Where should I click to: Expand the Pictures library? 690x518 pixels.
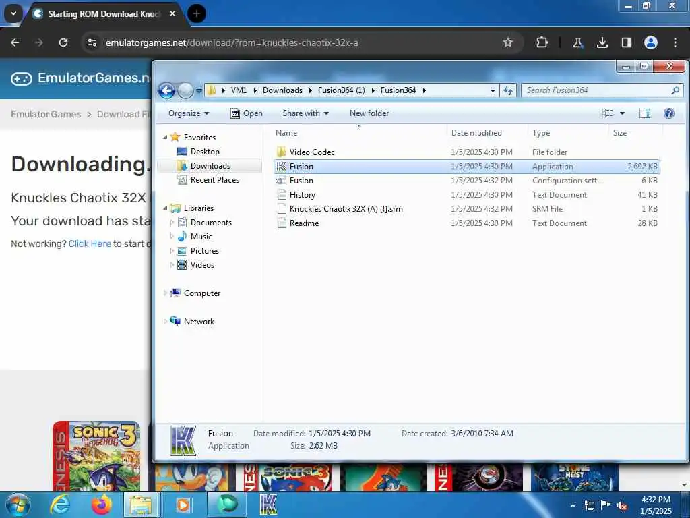(x=172, y=251)
